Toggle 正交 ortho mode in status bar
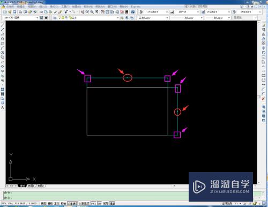 point(57,204)
